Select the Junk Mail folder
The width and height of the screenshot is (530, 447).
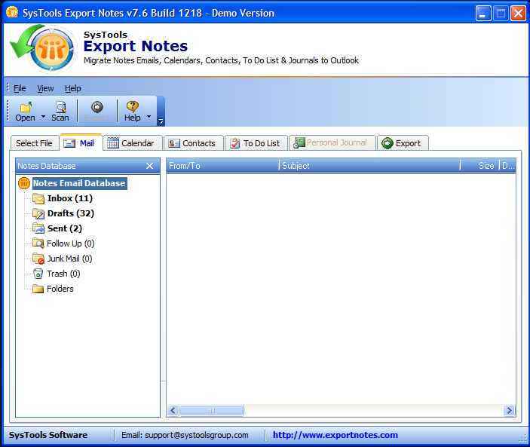69,259
